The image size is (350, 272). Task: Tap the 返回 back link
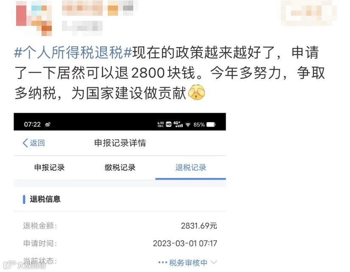coord(37,143)
